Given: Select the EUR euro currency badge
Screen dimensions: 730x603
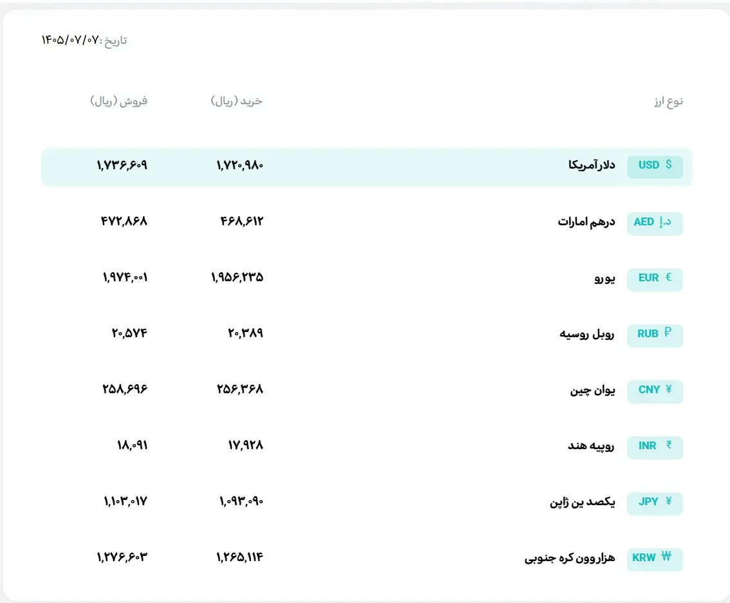Looking at the screenshot, I should [655, 279].
